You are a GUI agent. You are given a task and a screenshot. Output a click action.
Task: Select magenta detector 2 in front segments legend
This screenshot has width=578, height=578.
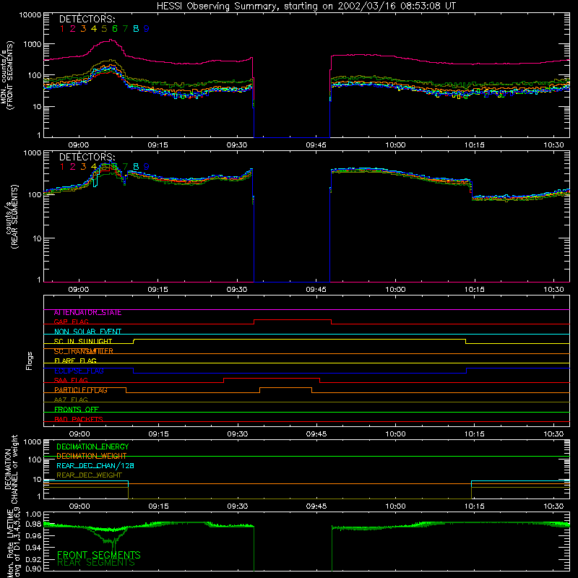73,29
